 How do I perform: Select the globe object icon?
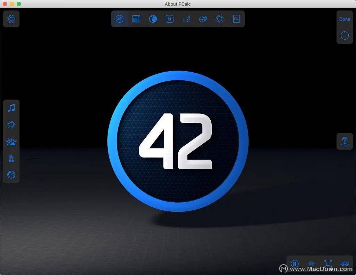tap(153, 19)
